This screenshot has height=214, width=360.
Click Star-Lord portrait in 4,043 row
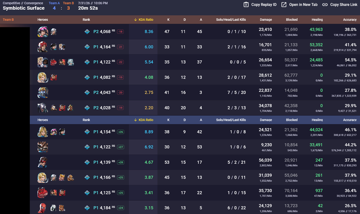(43, 92)
